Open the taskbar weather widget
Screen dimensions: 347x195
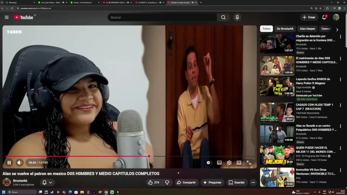click(x=301, y=192)
